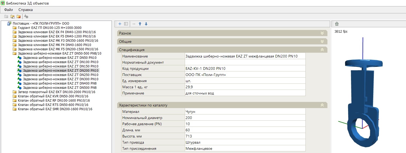Click the home view icon above 3D preview
Screen dimensions: 406x153
tap(337, 24)
